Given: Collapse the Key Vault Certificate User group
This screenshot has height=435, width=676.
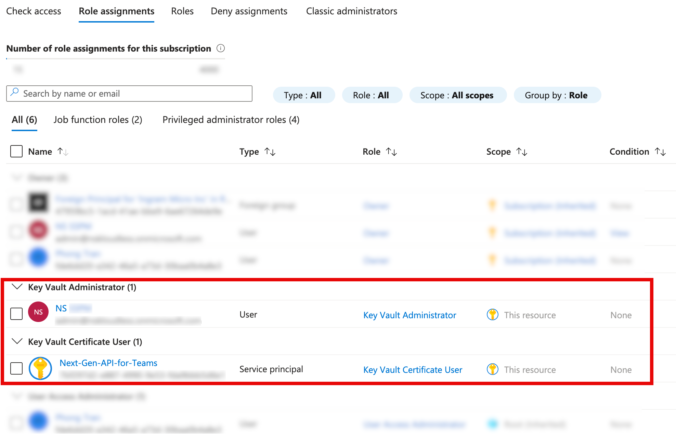Looking at the screenshot, I should (16, 341).
